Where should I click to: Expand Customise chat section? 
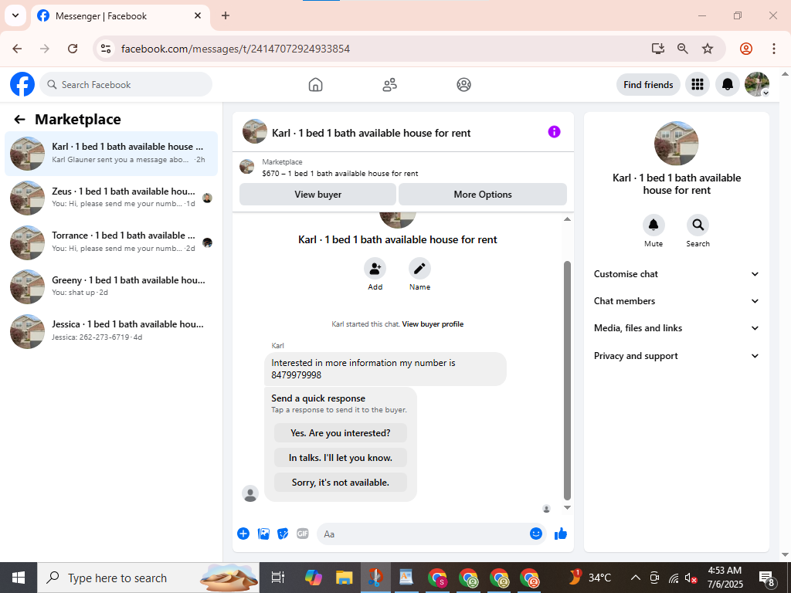(677, 274)
